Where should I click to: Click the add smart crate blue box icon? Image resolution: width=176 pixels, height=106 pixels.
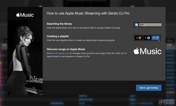point(147,38)
